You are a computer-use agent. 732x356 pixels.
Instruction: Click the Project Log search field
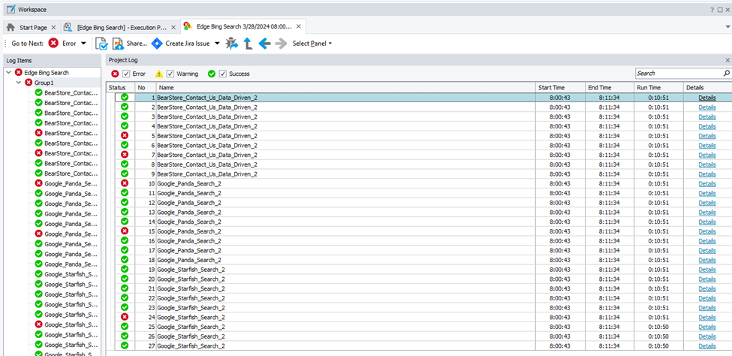pos(678,74)
